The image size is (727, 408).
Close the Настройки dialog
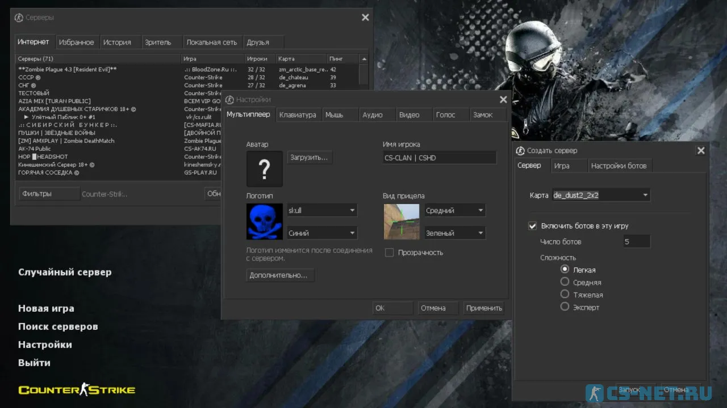tap(503, 100)
